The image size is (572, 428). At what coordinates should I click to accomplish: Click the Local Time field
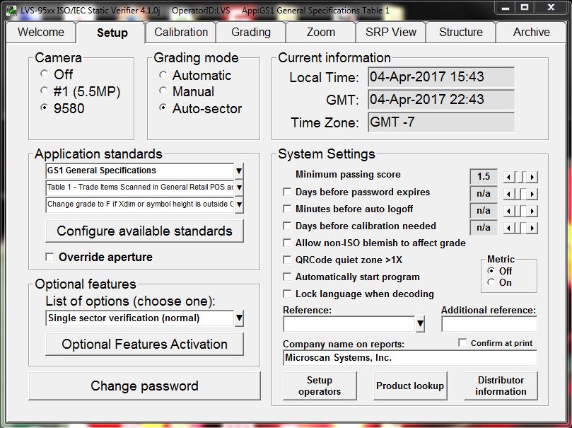(x=441, y=77)
